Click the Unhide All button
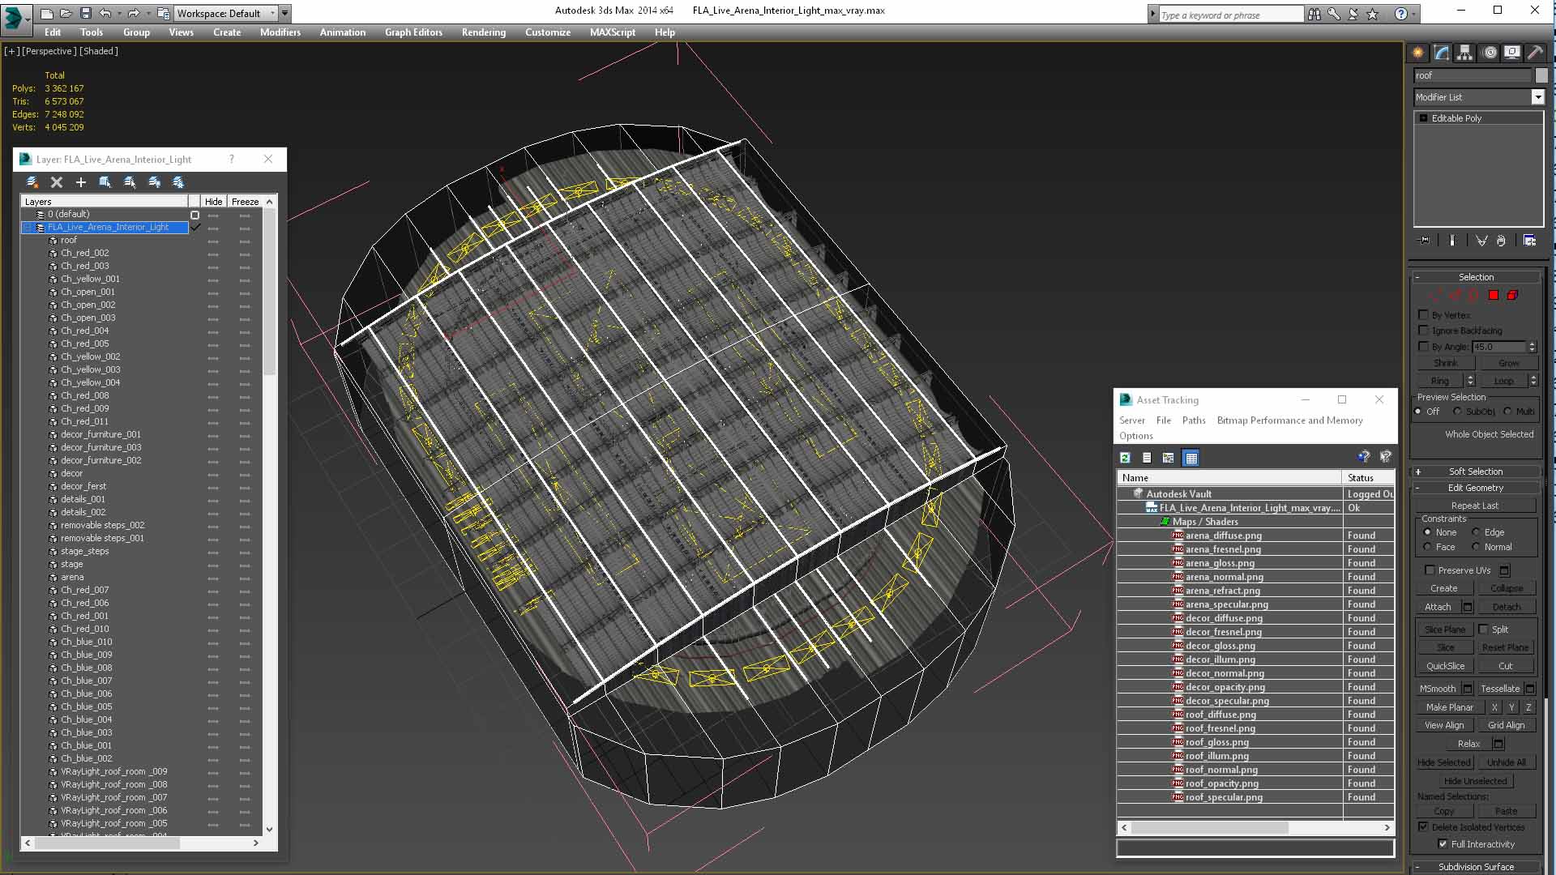The width and height of the screenshot is (1556, 875). 1506,762
